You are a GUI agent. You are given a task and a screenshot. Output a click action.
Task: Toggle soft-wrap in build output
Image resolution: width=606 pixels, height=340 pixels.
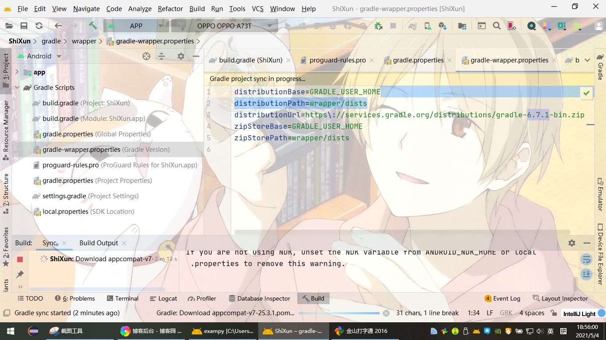pos(586,259)
